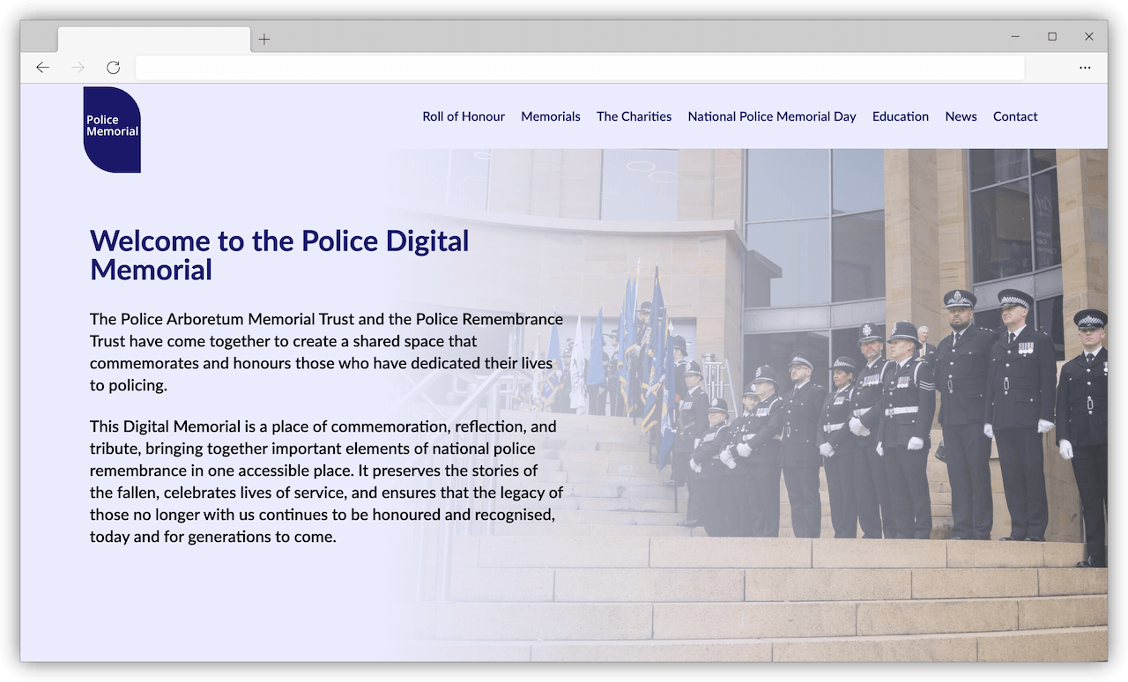Image resolution: width=1128 pixels, height=682 pixels.
Task: Visit the Education section
Action: click(x=901, y=116)
